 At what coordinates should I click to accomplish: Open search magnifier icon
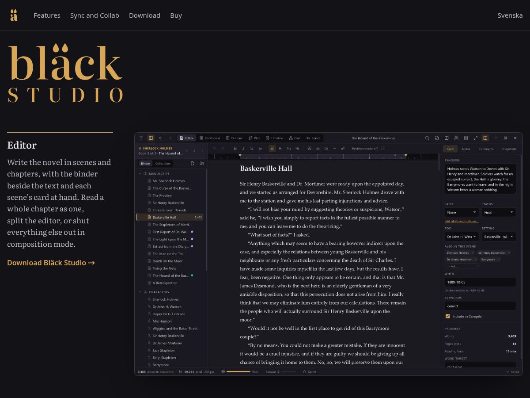pos(427,138)
